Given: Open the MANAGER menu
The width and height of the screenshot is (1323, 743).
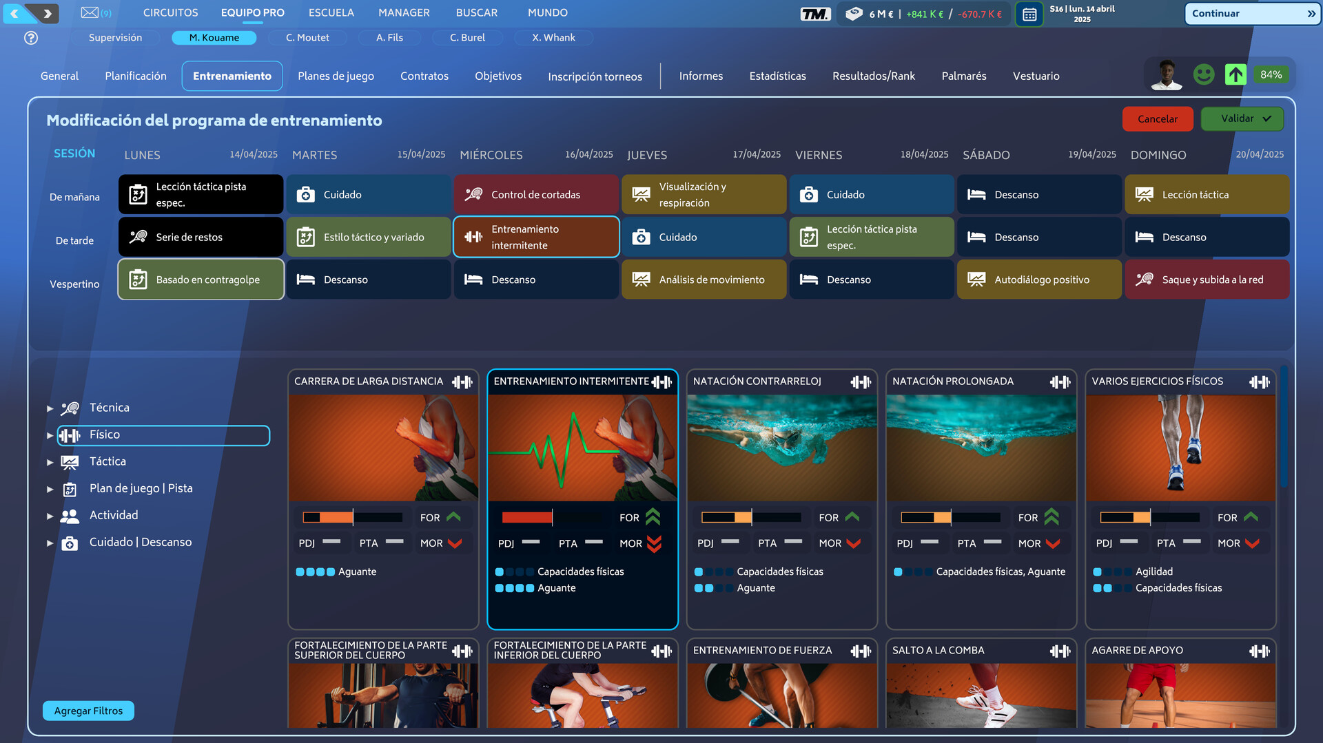Looking at the screenshot, I should click(x=404, y=12).
